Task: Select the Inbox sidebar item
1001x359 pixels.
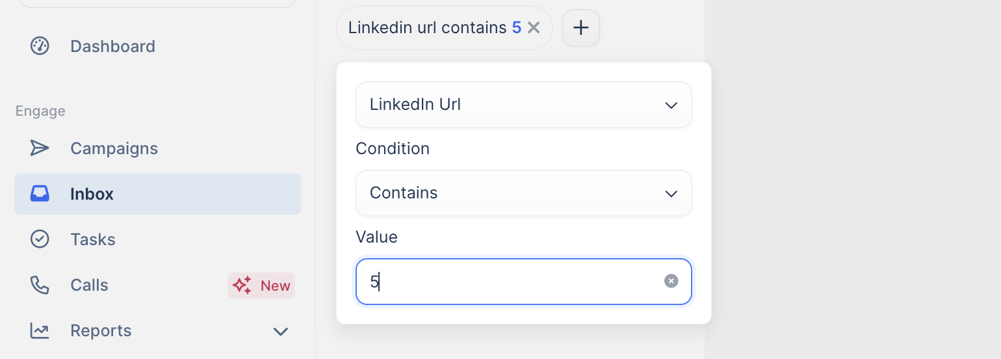Action: tap(92, 194)
